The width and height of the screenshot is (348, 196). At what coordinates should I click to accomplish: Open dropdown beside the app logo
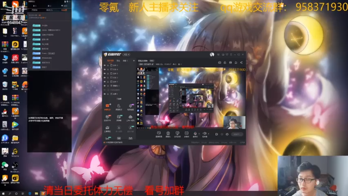126,54
